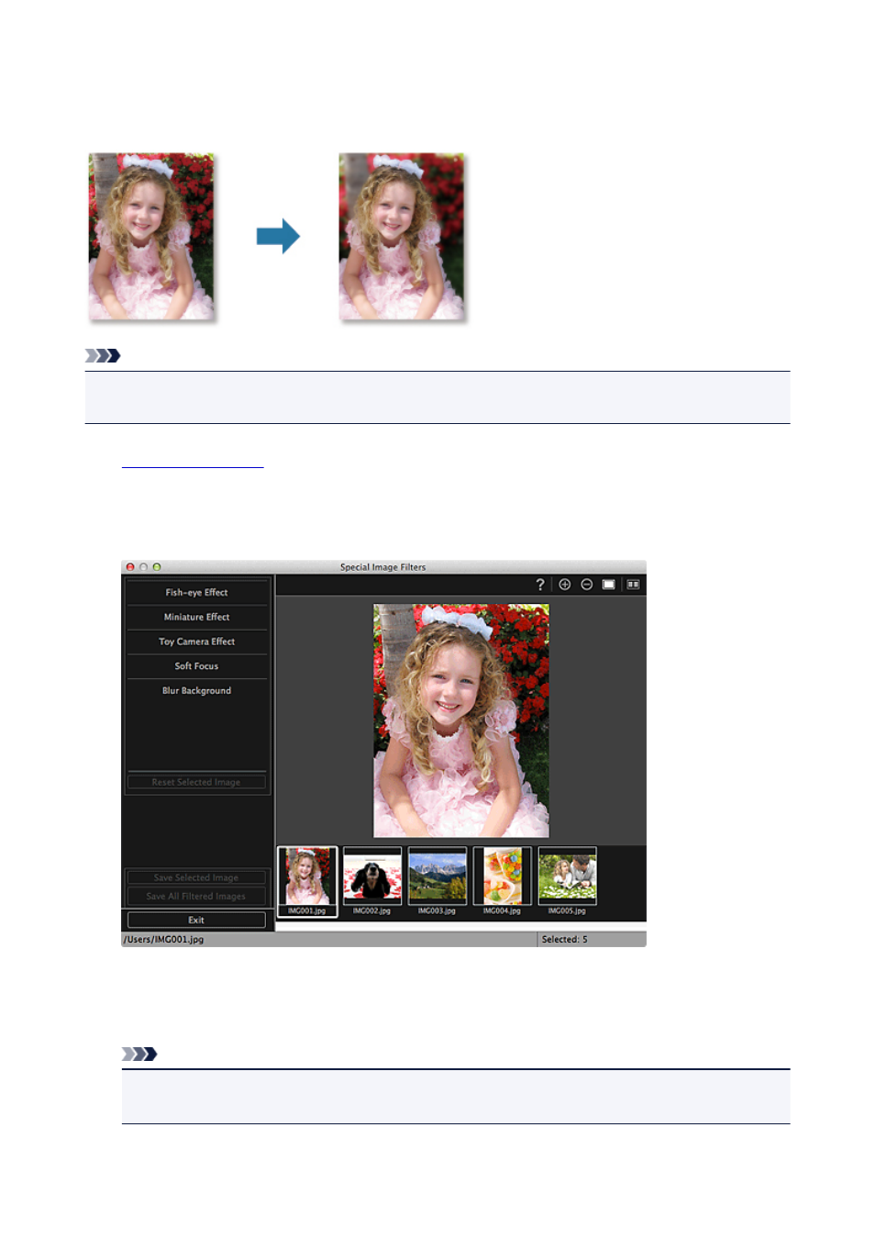Click Save Selected Image button
The height and width of the screenshot is (1239, 875).
(x=196, y=877)
